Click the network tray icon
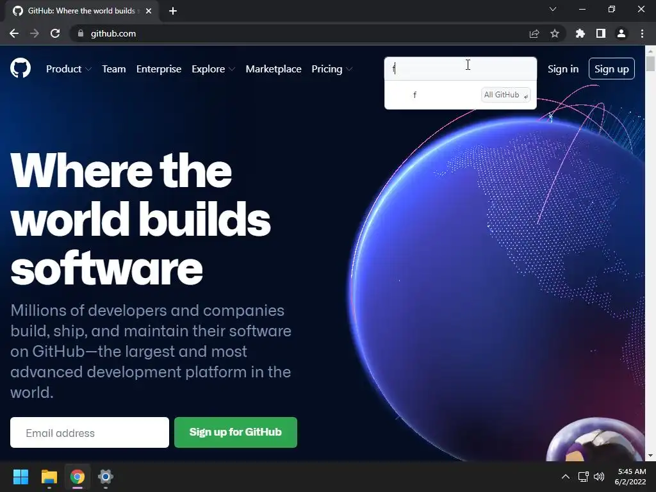Image resolution: width=656 pixels, height=492 pixels. coord(583,477)
